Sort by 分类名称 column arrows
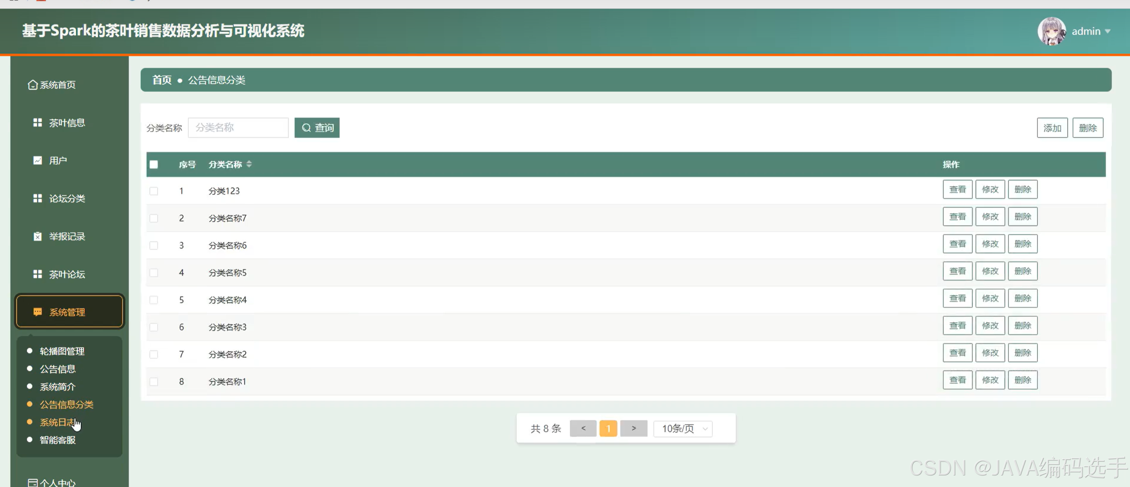Screen dimensions: 1130x487 click(249, 164)
